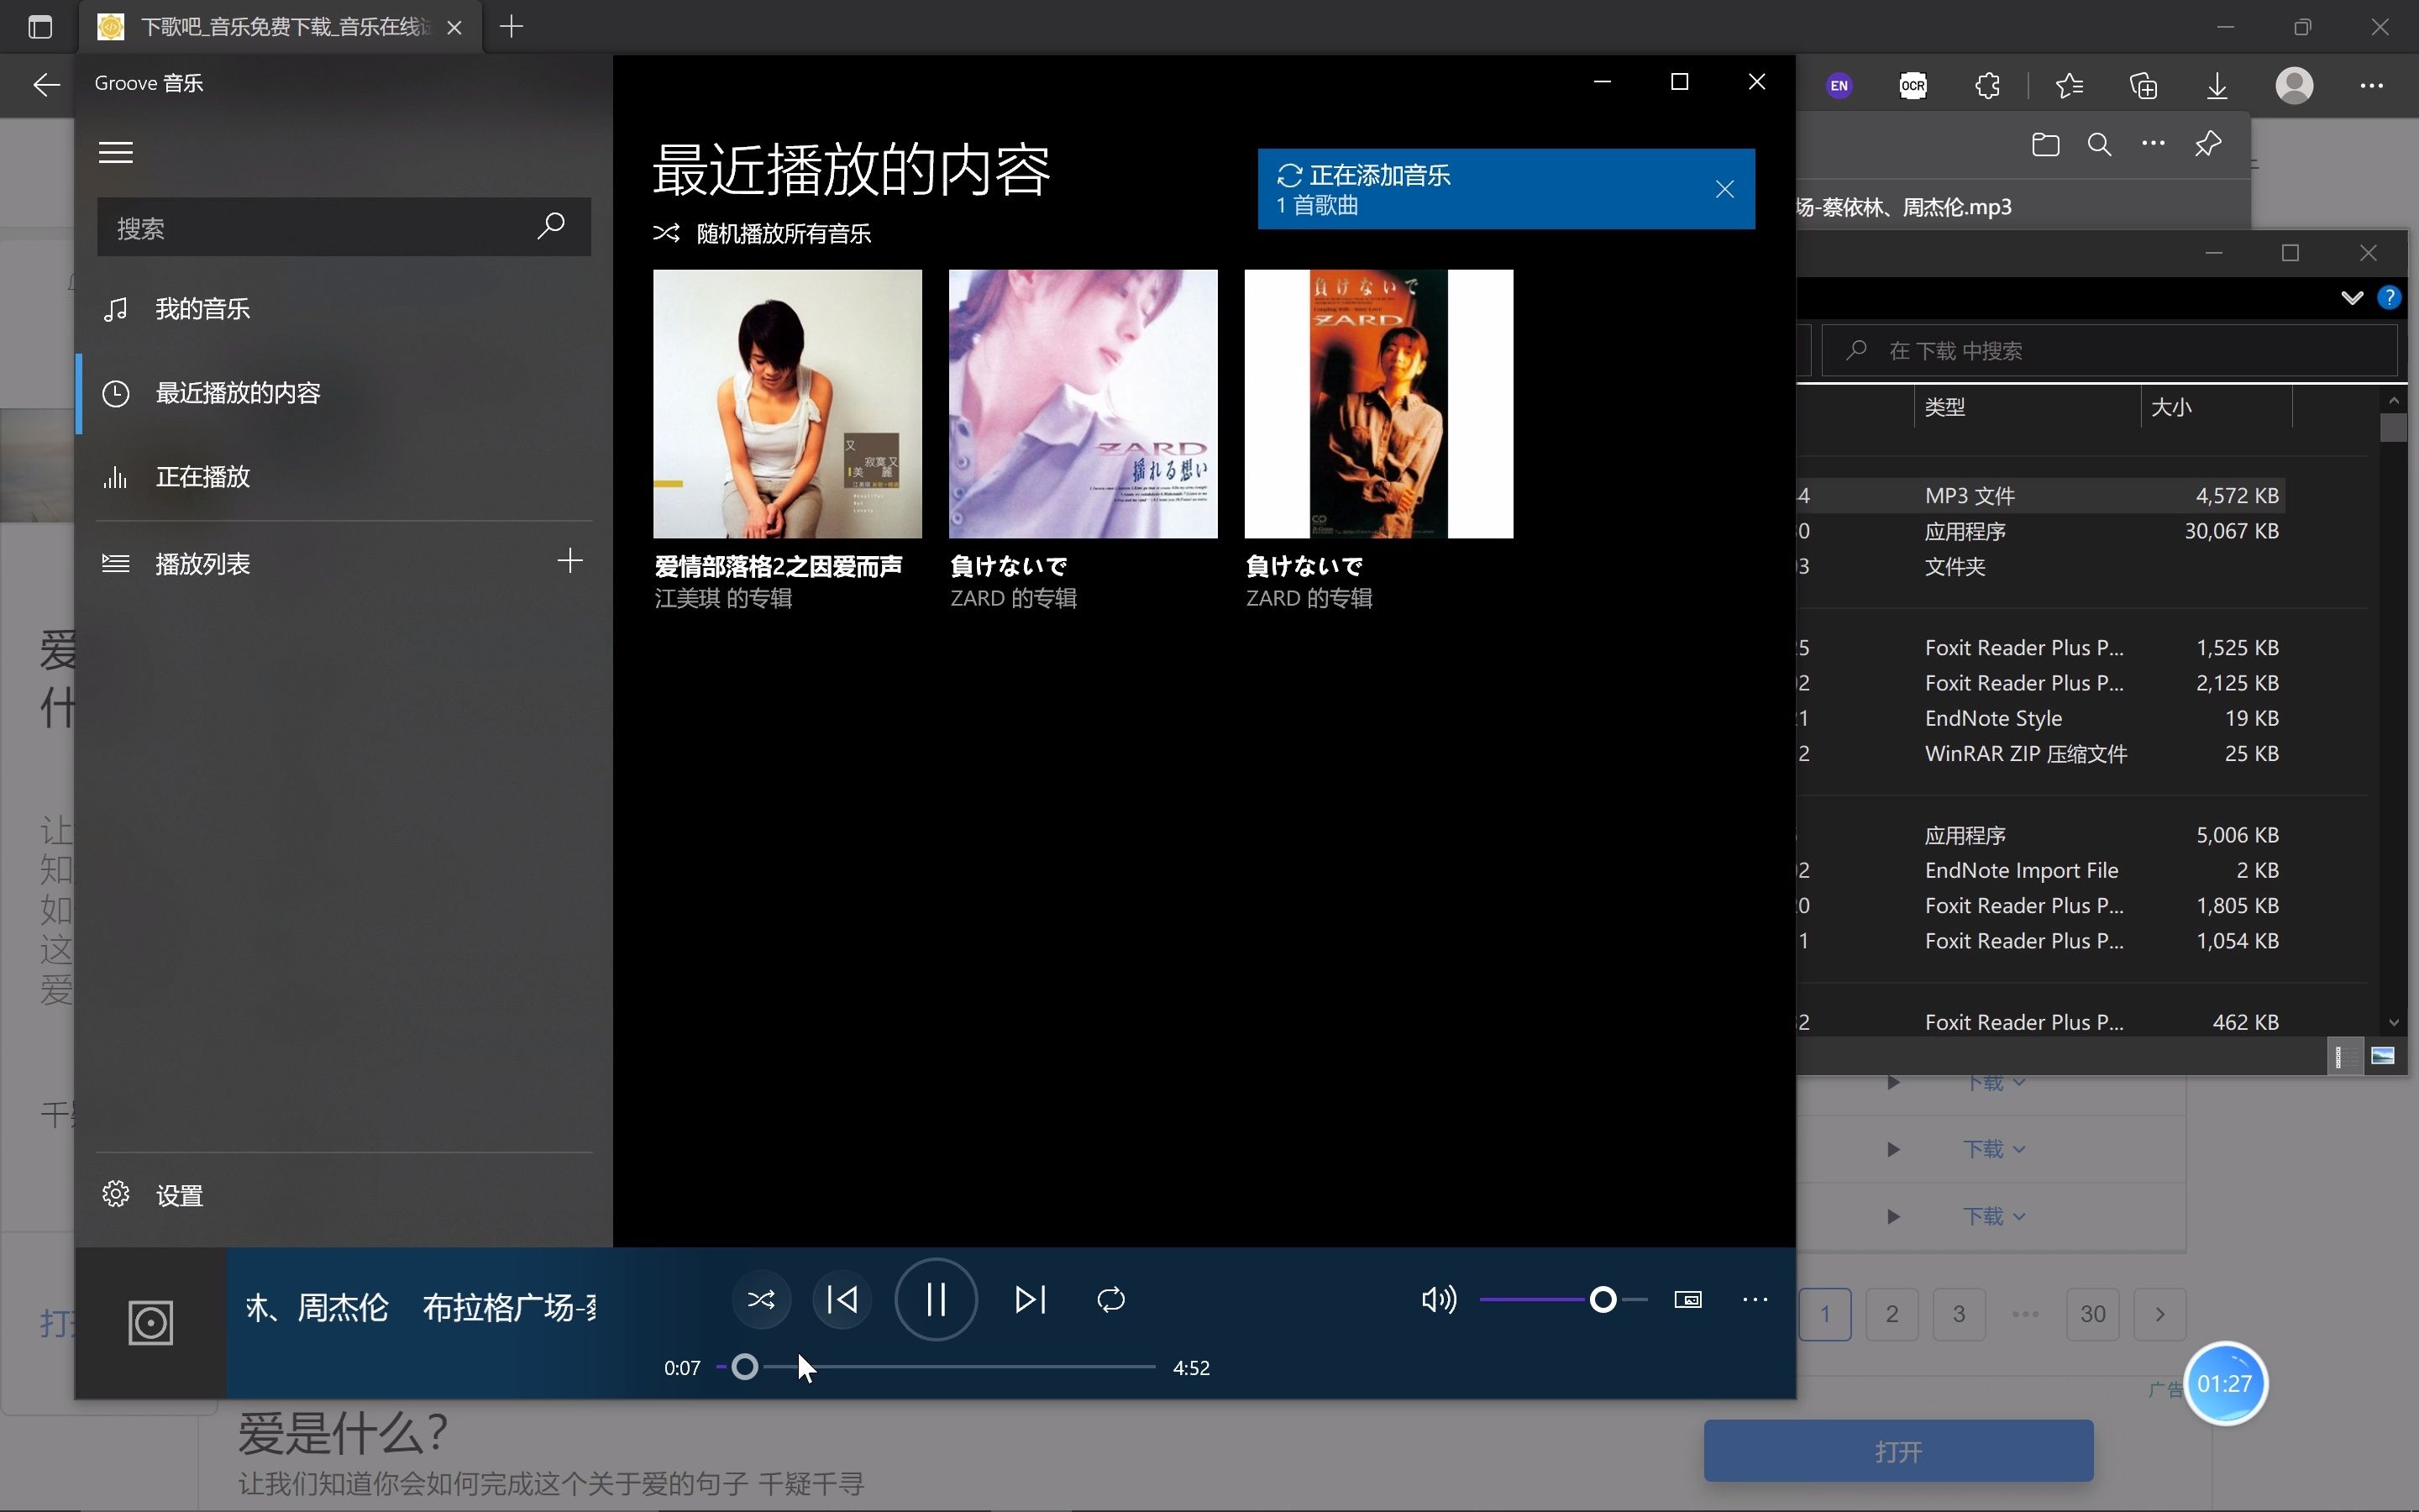Toggle repeat mode in playback bar
The image size is (2419, 1512).
coord(1110,1300)
